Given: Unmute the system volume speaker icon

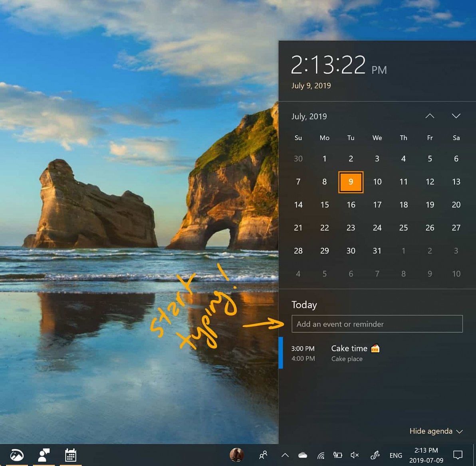Looking at the screenshot, I should (x=354, y=455).
